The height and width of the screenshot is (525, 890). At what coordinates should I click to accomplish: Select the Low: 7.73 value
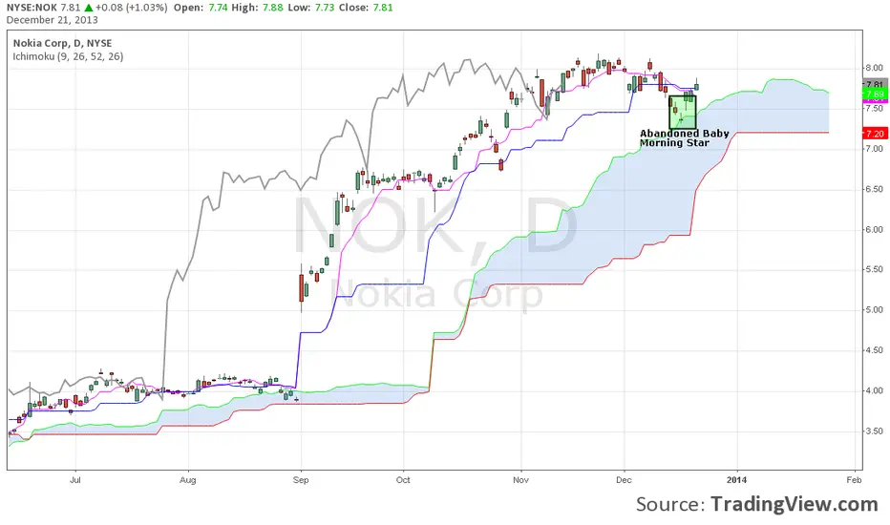point(310,8)
